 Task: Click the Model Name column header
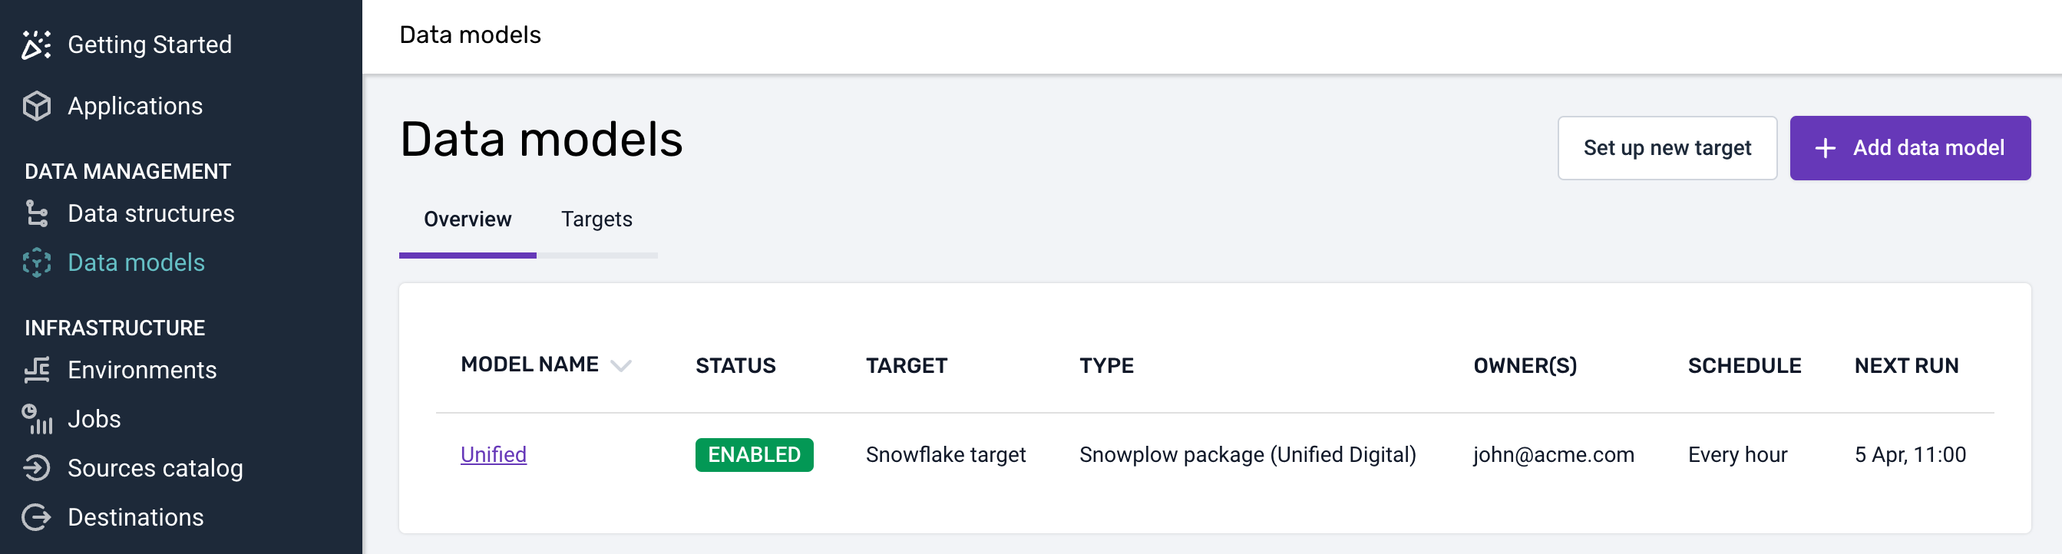click(529, 365)
